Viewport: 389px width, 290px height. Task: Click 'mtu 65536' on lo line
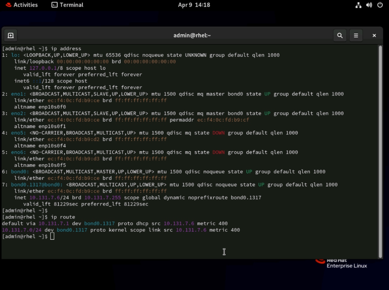pos(107,55)
